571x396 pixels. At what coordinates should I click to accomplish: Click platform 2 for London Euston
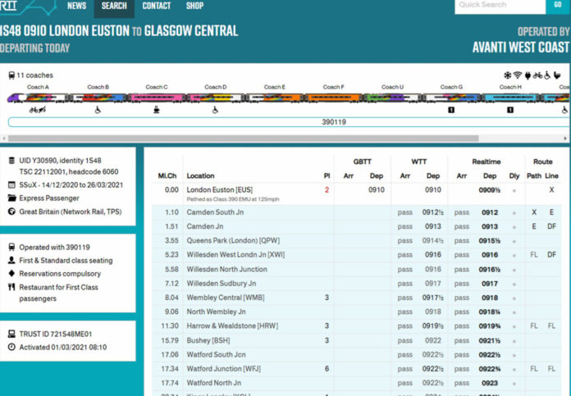[x=327, y=190]
